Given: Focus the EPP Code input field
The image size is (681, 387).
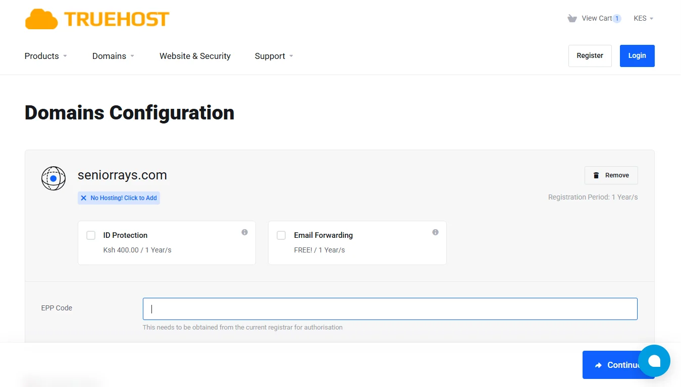Looking at the screenshot, I should pos(390,309).
